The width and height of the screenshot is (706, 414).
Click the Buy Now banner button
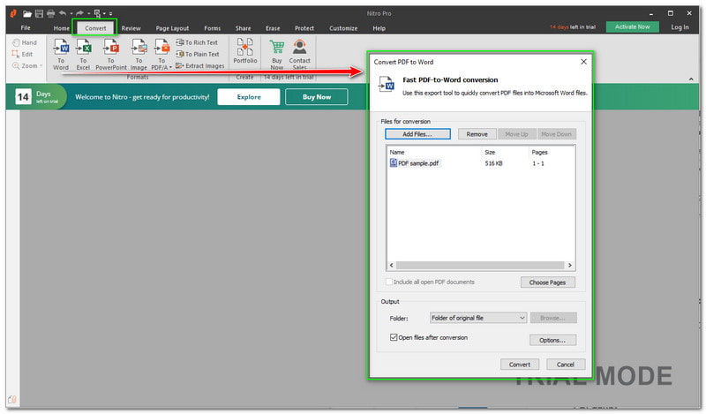tap(317, 97)
